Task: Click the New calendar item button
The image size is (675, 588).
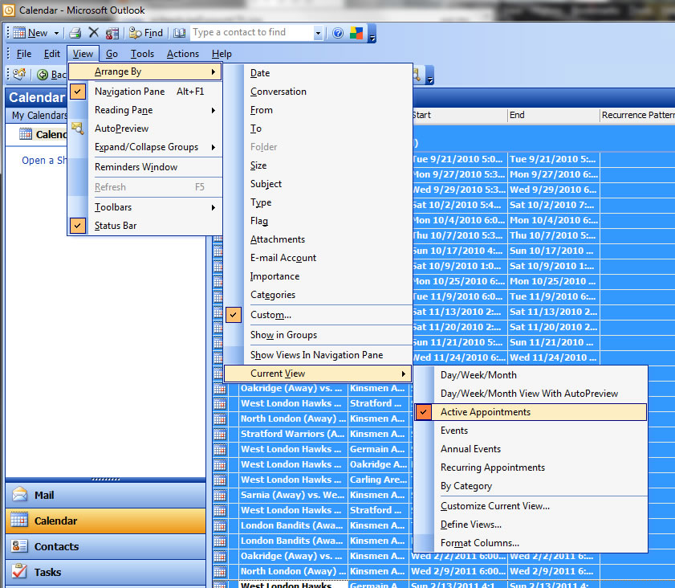Action: coord(30,33)
